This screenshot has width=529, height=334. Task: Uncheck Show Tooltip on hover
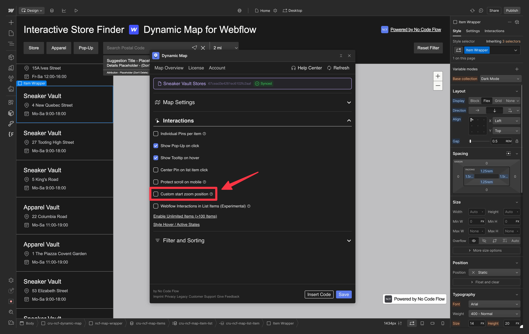(x=156, y=158)
